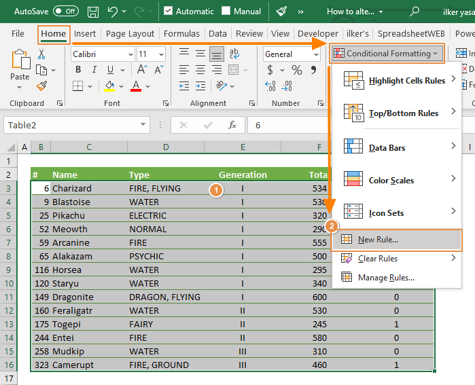Apply red font color
The width and height of the screenshot is (475, 385).
click(136, 86)
